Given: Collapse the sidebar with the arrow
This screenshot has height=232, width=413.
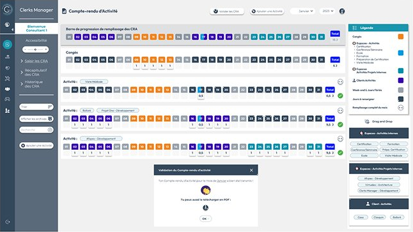Looking at the screenshot, I should (x=13, y=30).
